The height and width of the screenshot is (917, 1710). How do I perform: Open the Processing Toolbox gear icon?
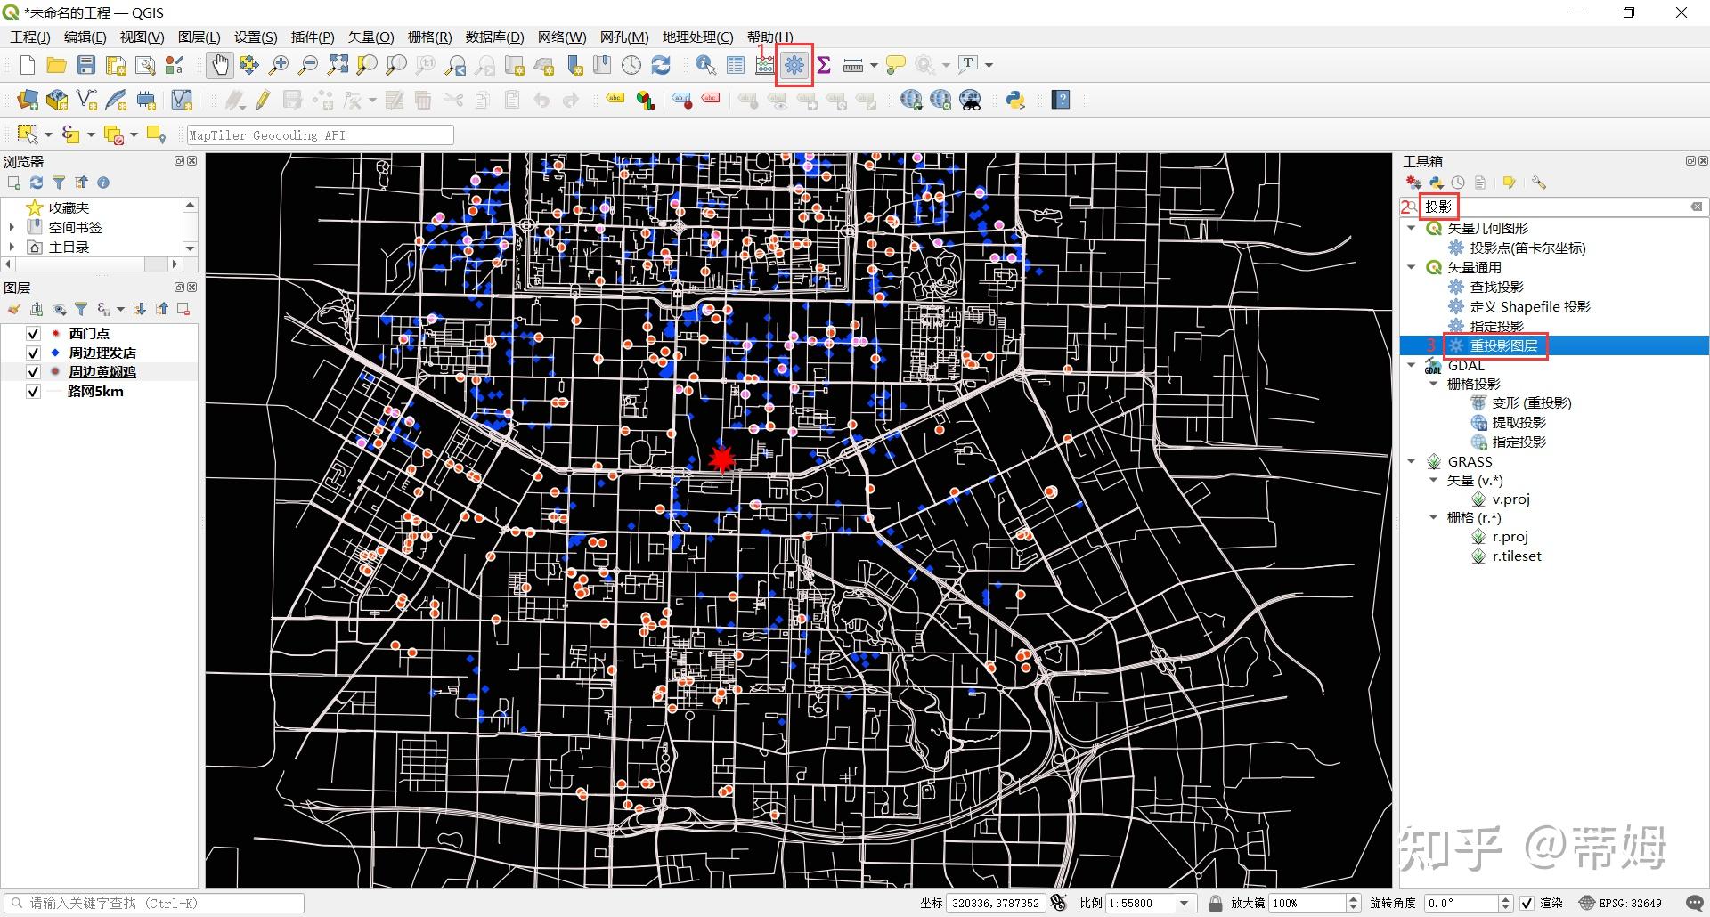(794, 65)
